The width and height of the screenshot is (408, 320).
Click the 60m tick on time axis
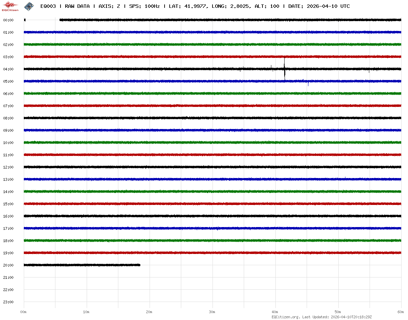tap(401, 312)
